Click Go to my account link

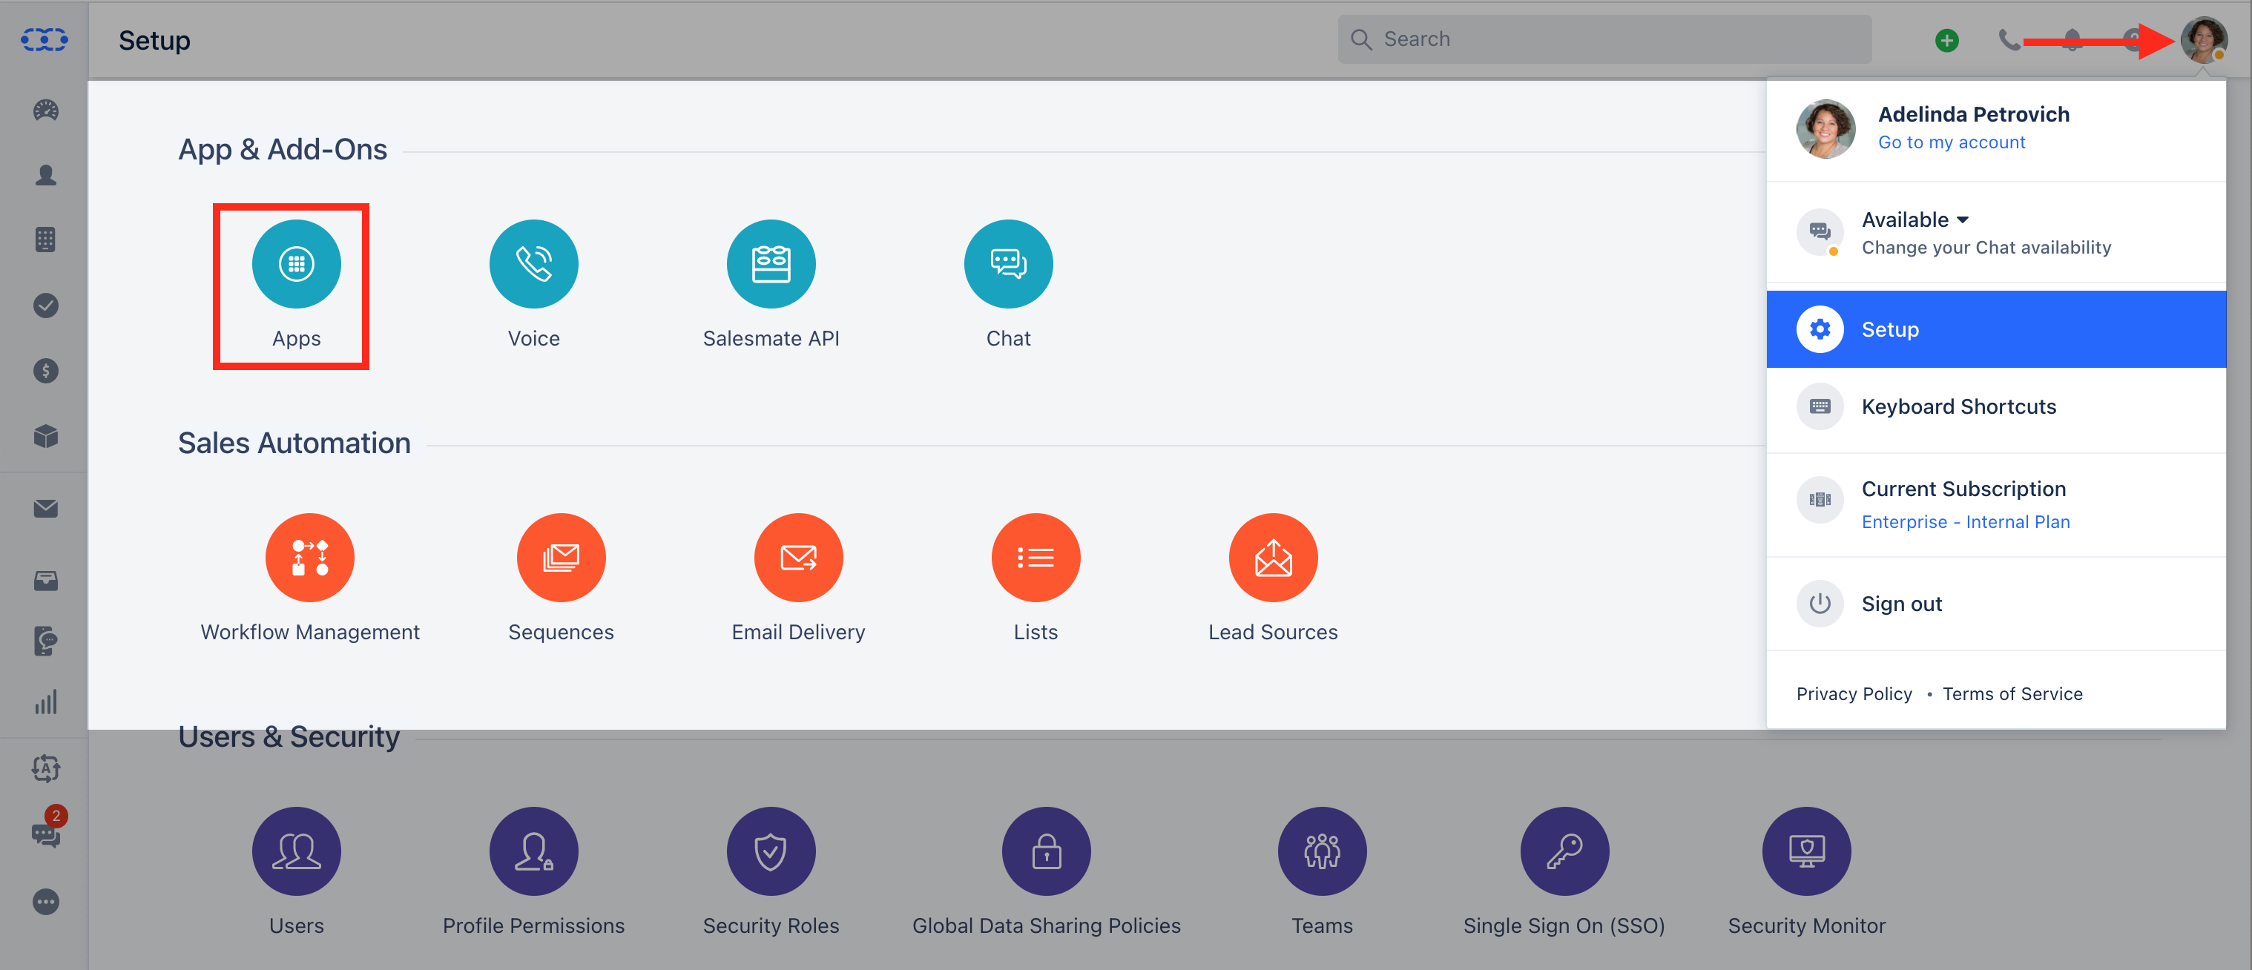point(1952,142)
